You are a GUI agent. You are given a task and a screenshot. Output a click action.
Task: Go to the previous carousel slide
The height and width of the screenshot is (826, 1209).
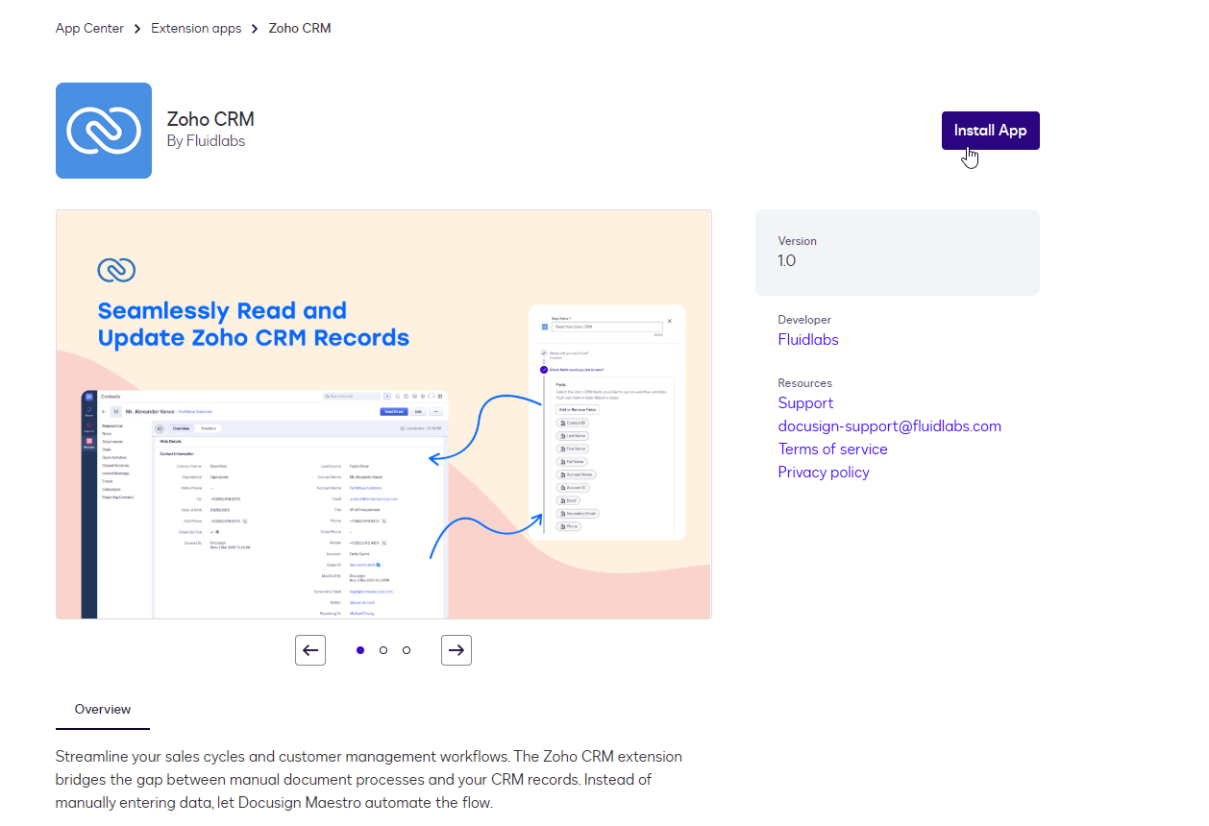pyautogui.click(x=310, y=650)
